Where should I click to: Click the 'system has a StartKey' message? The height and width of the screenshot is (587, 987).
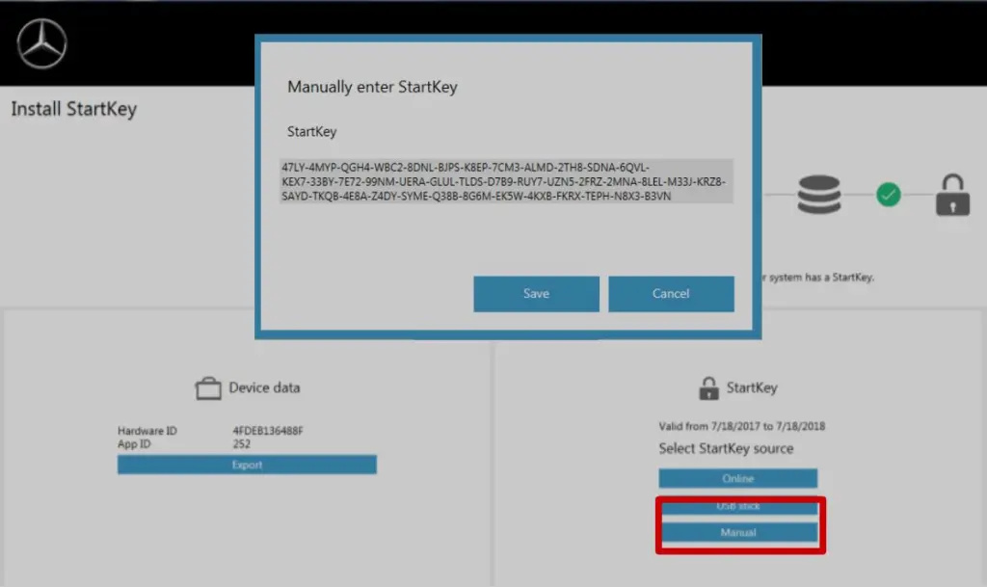coord(819,278)
